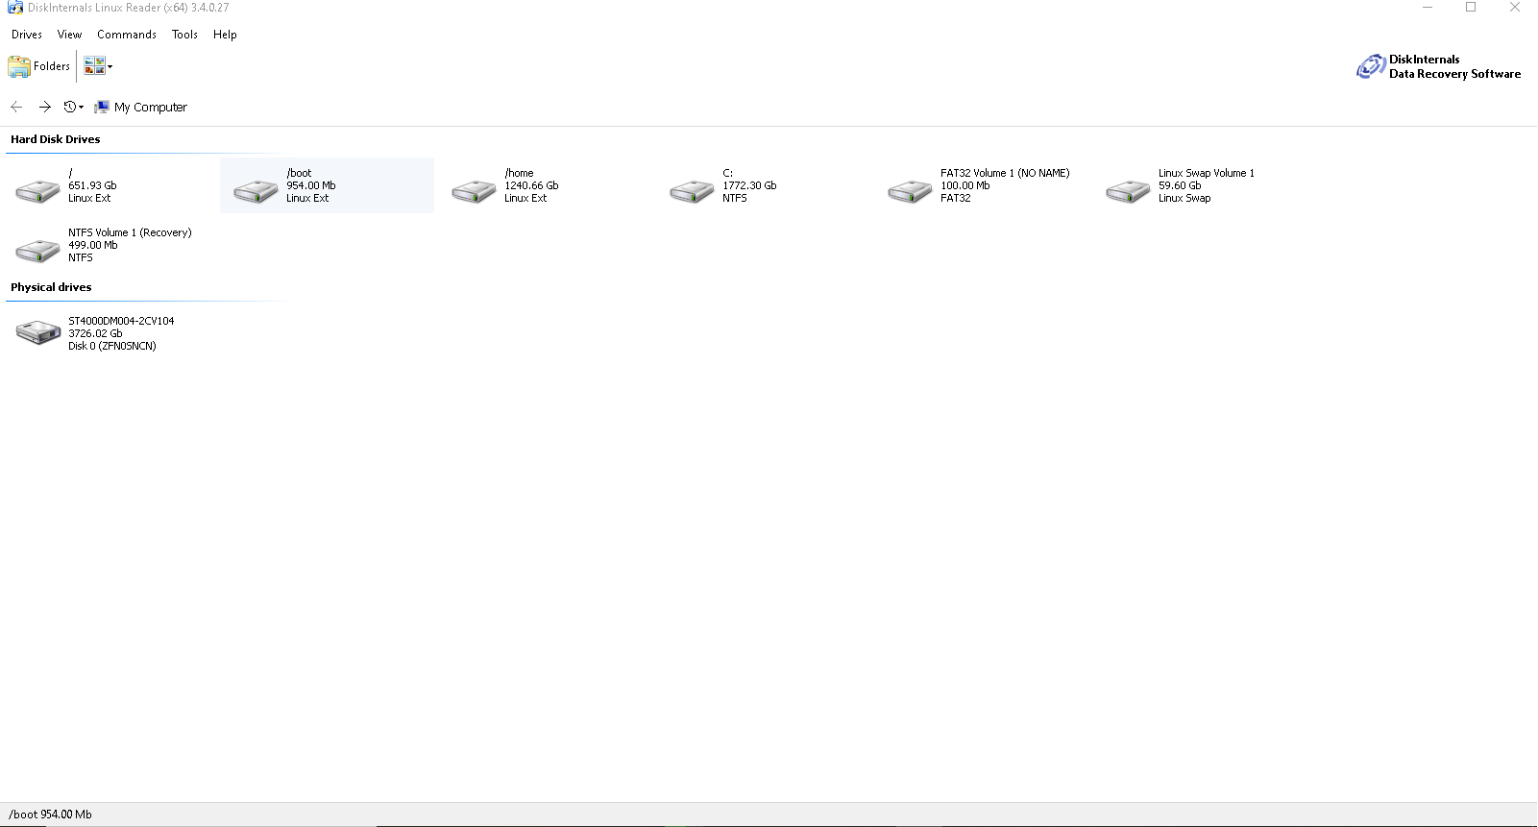
Task: Go back with the left arrow
Action: coord(16,107)
